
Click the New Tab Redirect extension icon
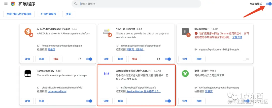click(107, 33)
